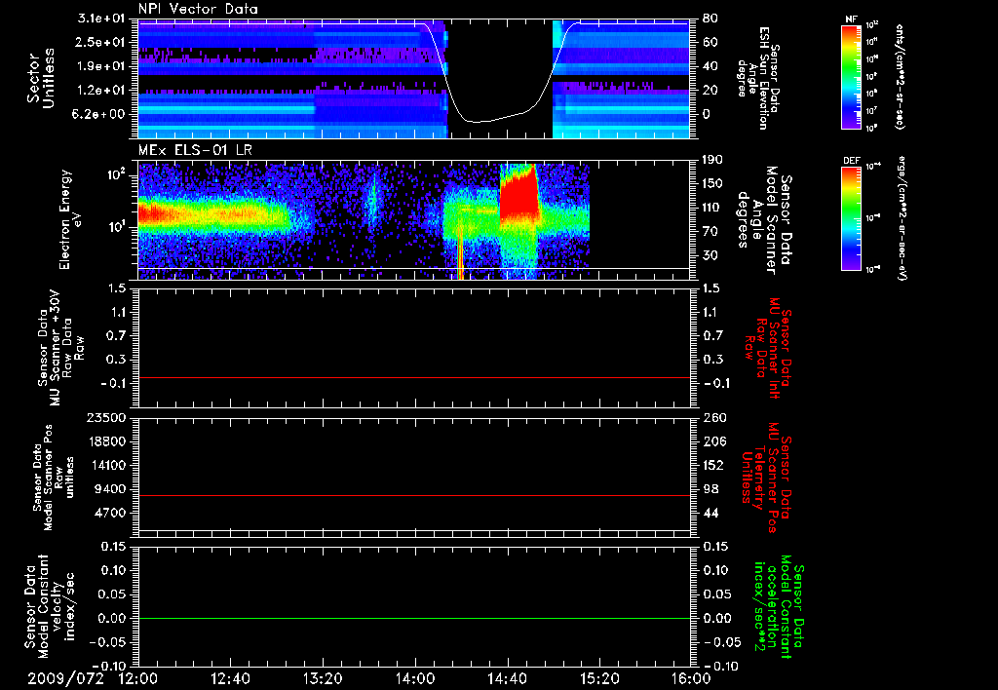Click the "150" scanner angle tick
The height and width of the screenshot is (690, 998).
tap(712, 183)
